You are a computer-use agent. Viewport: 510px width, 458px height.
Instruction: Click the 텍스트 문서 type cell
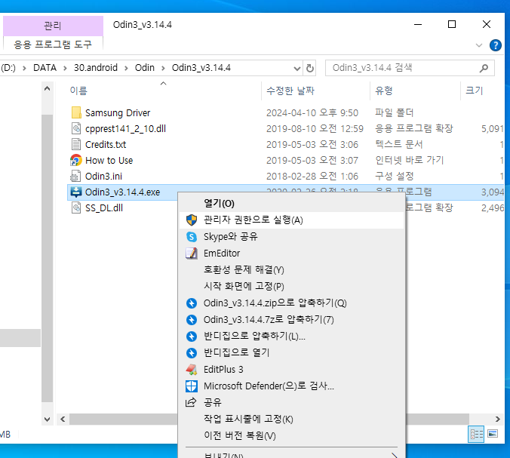[x=399, y=144]
